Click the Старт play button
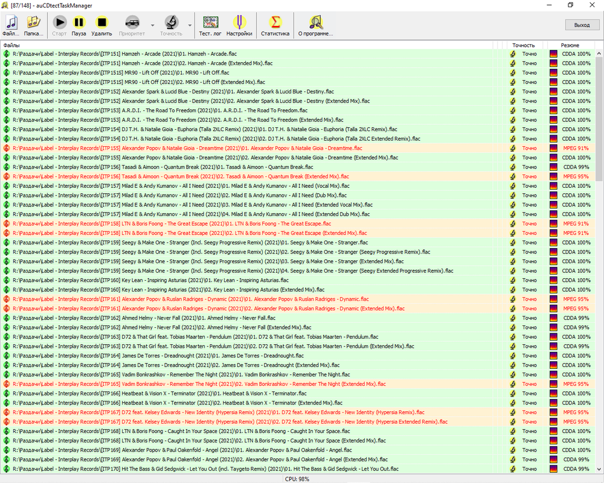Image resolution: width=604 pixels, height=483 pixels. tap(59, 25)
